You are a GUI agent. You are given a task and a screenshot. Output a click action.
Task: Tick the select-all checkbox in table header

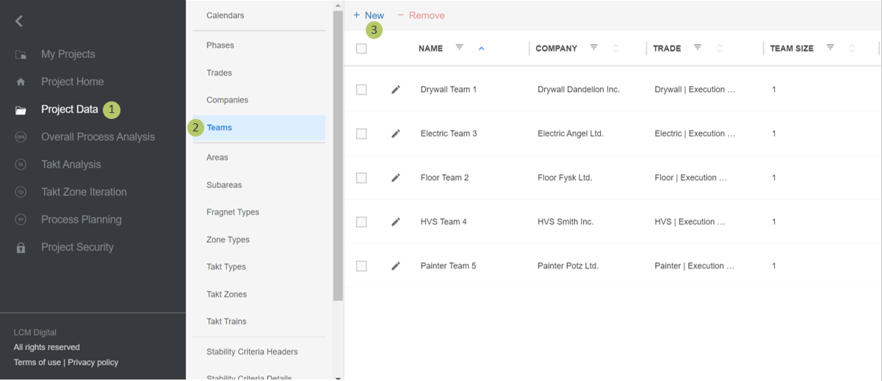(361, 48)
